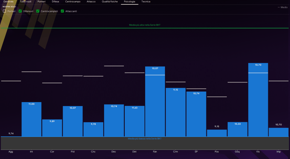Select the Tecnica tab
The width and height of the screenshot is (290, 159).
146,2
